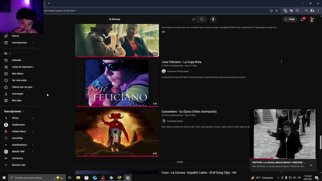Viewport: 322px width, 181px height.
Task: Open a new browser tab
Action: coord(49,3)
